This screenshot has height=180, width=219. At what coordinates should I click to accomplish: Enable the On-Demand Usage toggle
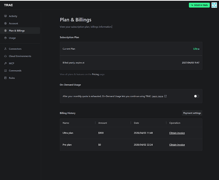[x=196, y=96]
